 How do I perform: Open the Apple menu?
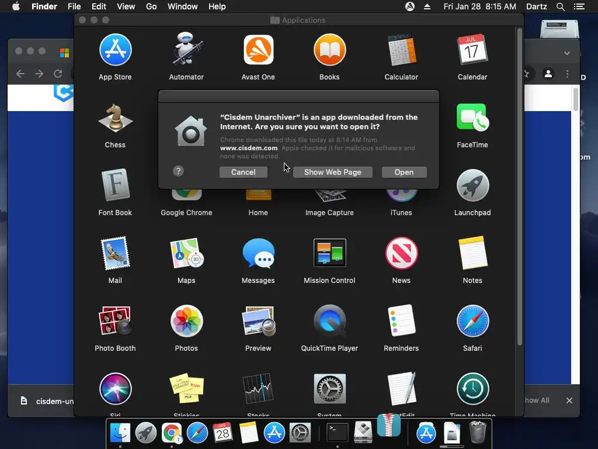click(x=16, y=6)
